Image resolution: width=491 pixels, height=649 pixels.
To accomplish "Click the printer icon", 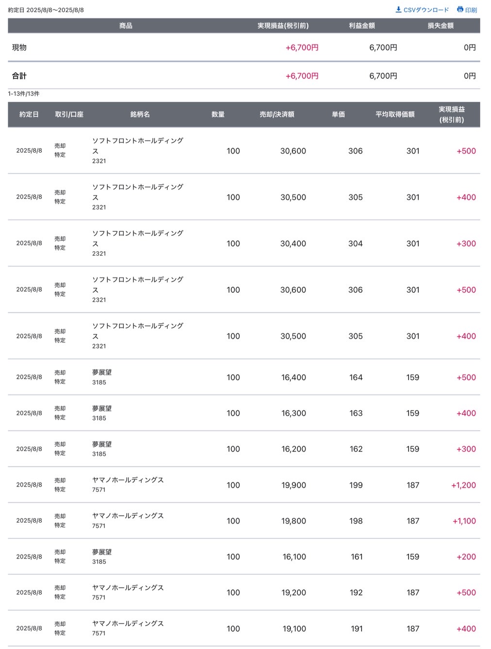I will coord(460,10).
